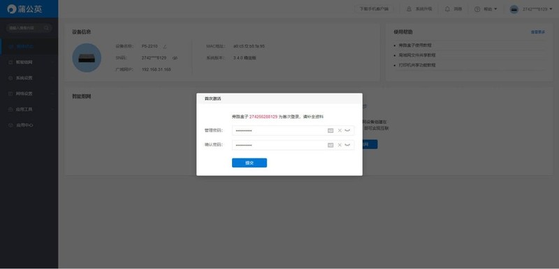Open virtual keyboard icon in 确认密码 field

(331, 145)
